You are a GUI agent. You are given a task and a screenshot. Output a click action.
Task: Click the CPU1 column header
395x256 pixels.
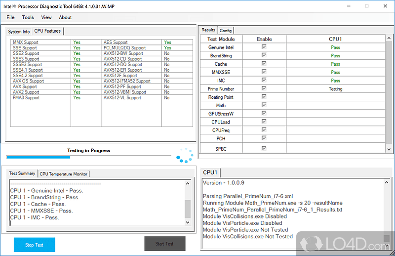335,39
